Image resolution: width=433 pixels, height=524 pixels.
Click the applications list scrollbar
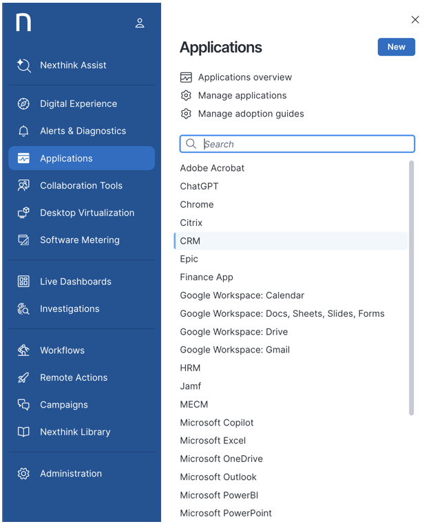tap(412, 288)
